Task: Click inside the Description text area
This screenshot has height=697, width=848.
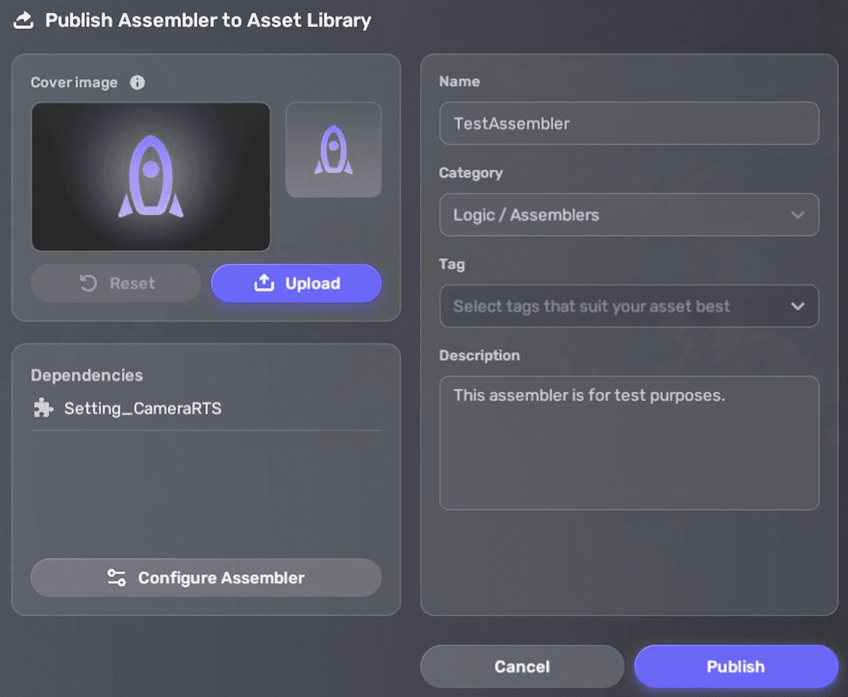Action: 629,442
